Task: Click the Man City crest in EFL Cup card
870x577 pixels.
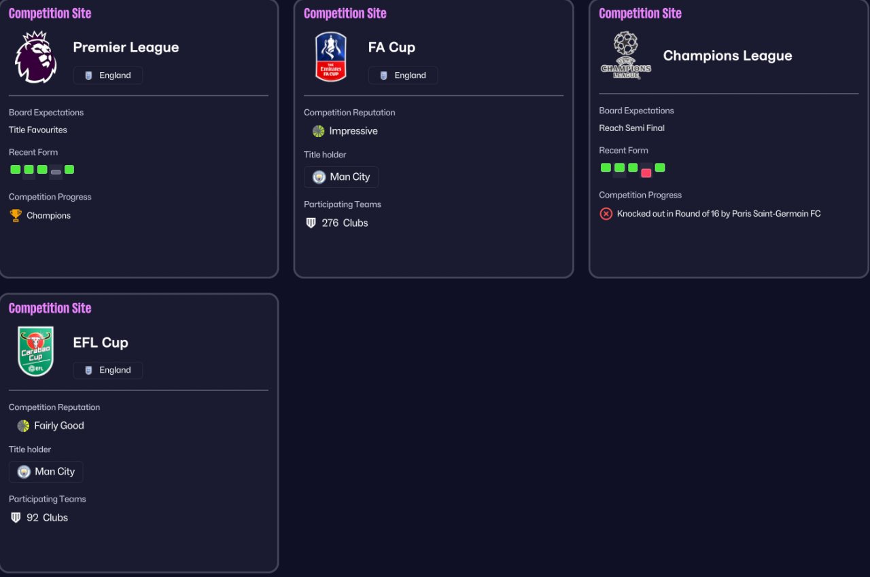Action: click(24, 472)
